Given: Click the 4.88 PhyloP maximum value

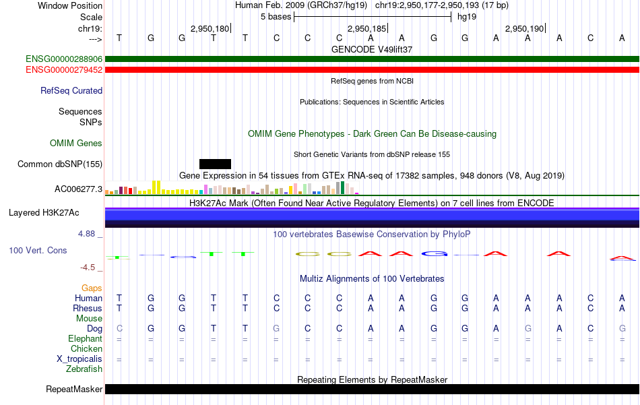Looking at the screenshot, I should pyautogui.click(x=86, y=234).
